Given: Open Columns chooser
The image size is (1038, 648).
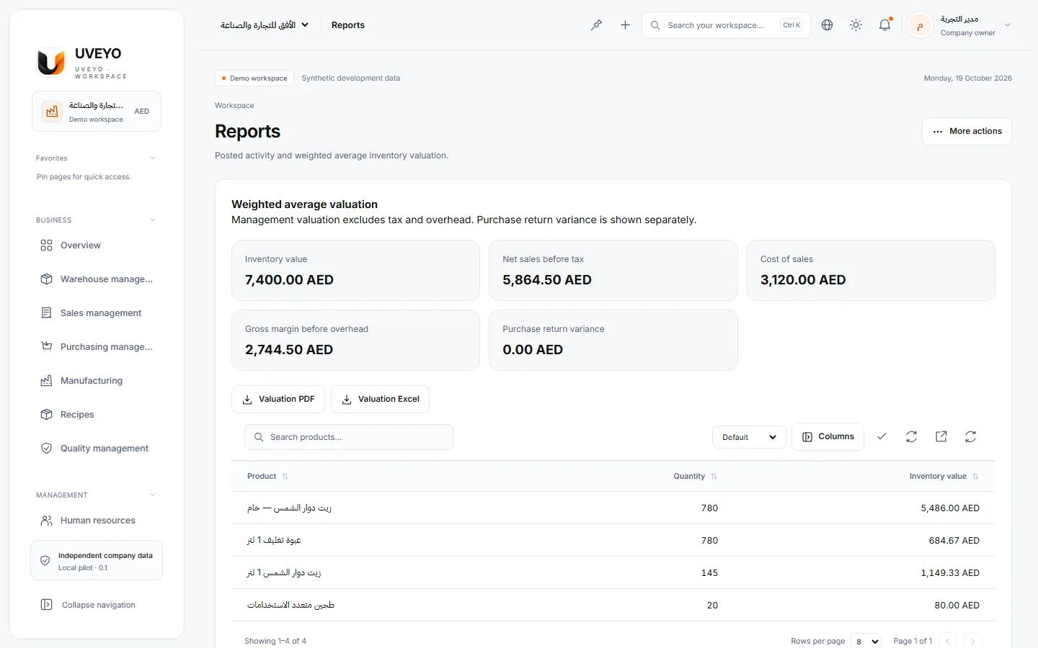Looking at the screenshot, I should pyautogui.click(x=828, y=437).
